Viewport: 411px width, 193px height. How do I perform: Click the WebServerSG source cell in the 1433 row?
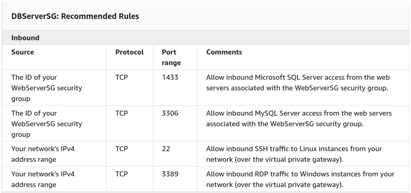click(x=46, y=87)
